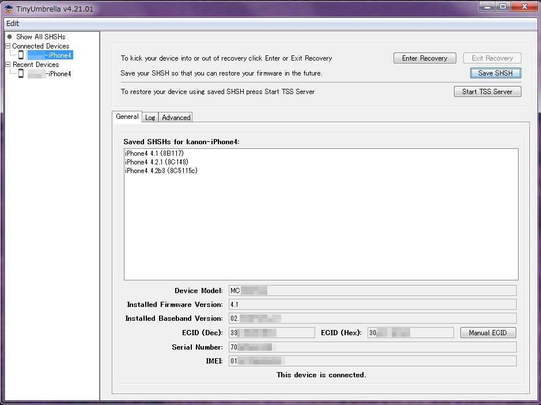Click the ECID (Dec) field
Screen dimensions: 541x405
tap(271, 333)
